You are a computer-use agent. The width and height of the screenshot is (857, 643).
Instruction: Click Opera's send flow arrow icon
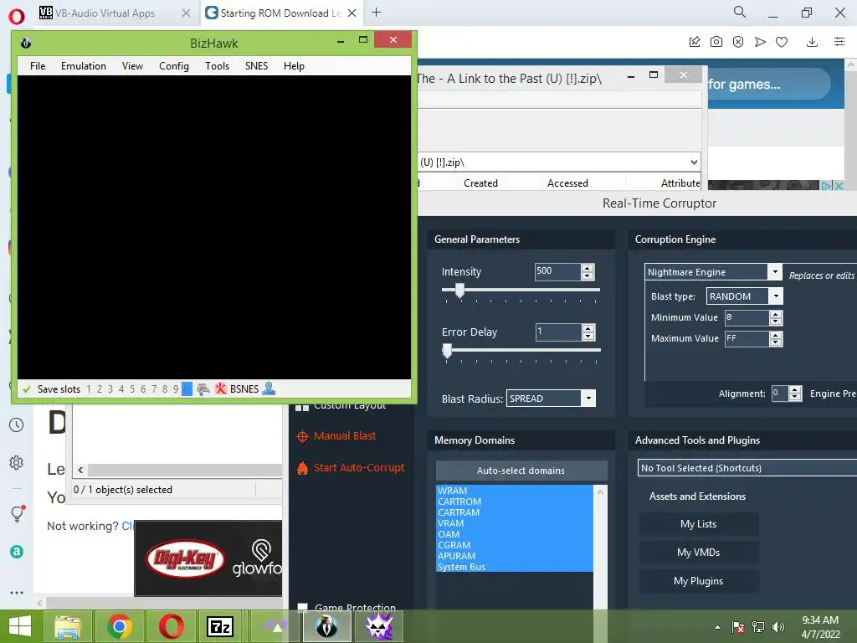coord(760,42)
